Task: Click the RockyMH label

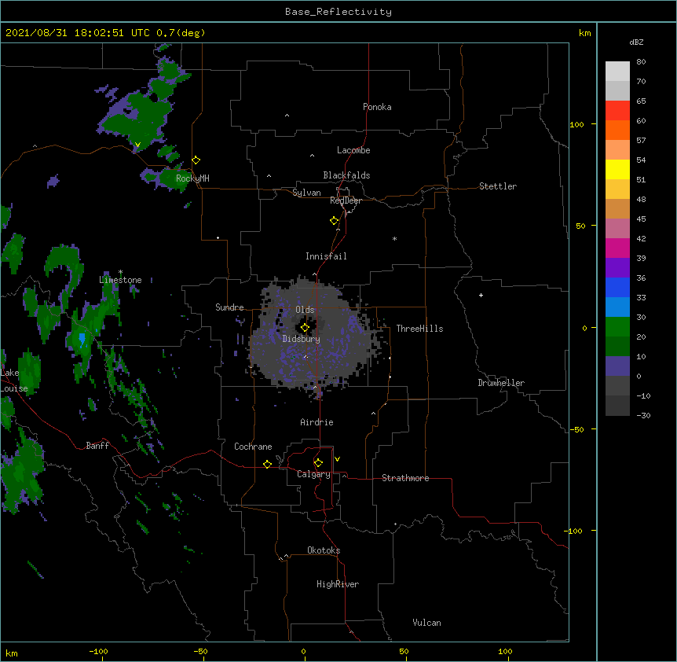Action: point(192,178)
